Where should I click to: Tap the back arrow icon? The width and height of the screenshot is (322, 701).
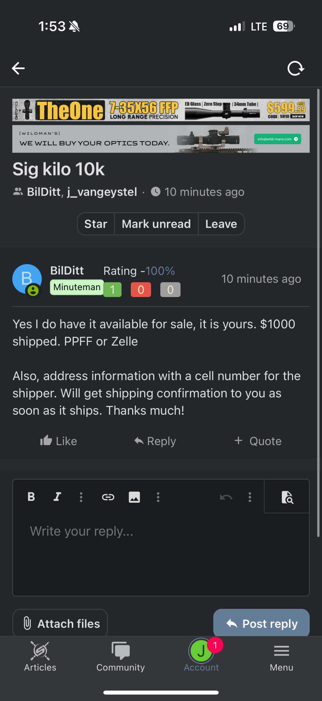(18, 68)
